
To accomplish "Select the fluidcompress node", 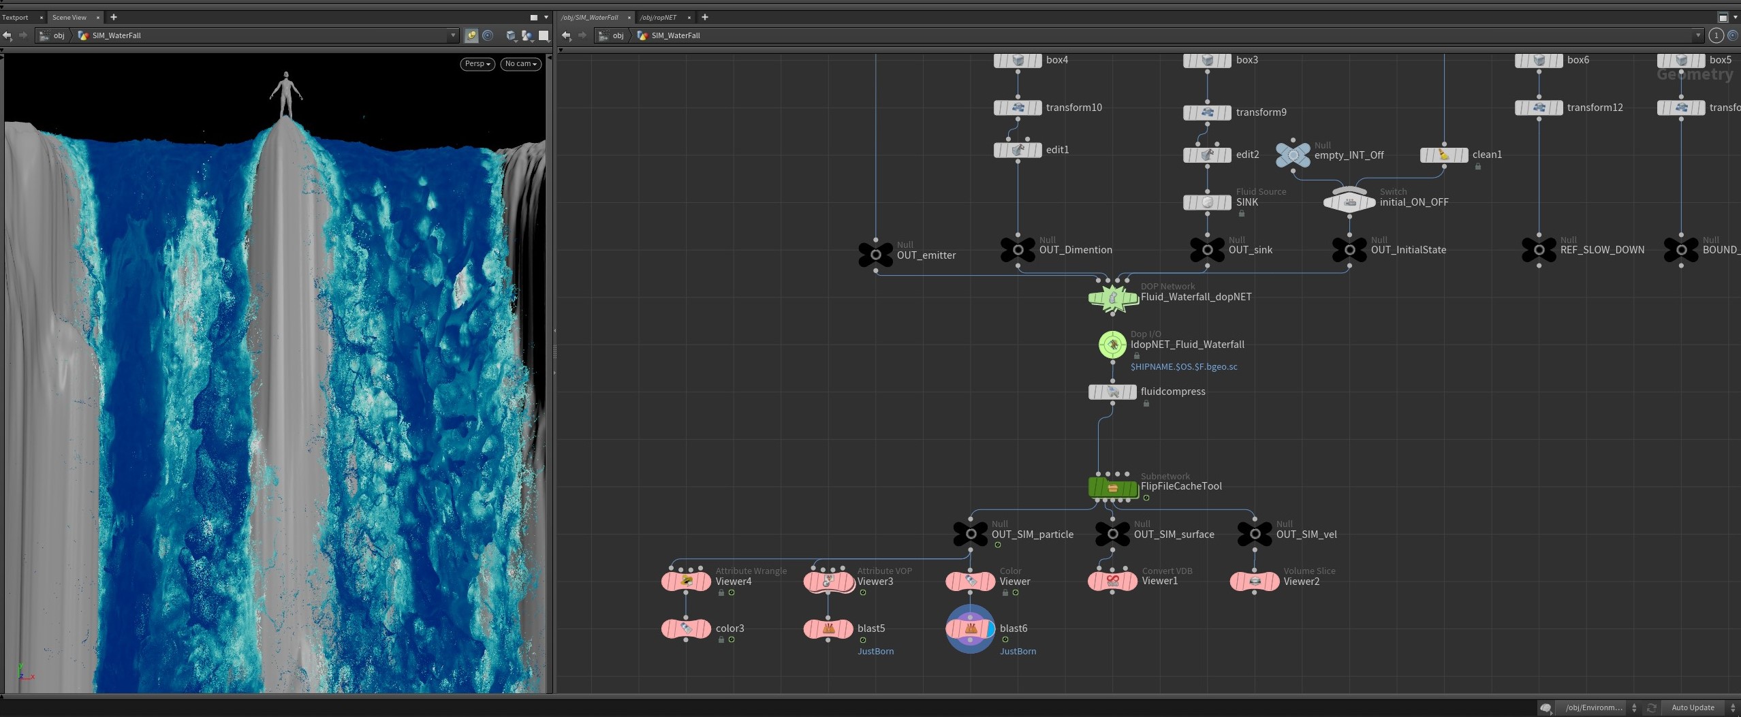I will pos(1113,392).
